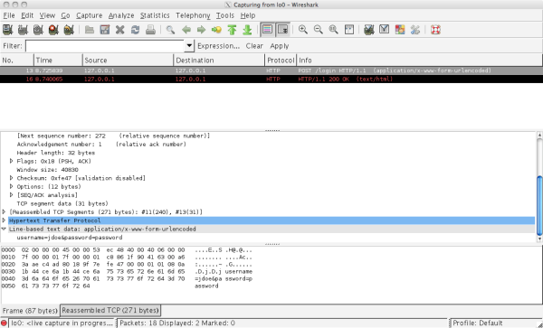Expand the Flags: 0x18 (PSH, ACK) node
This screenshot has height=328, width=543.
(x=11, y=161)
